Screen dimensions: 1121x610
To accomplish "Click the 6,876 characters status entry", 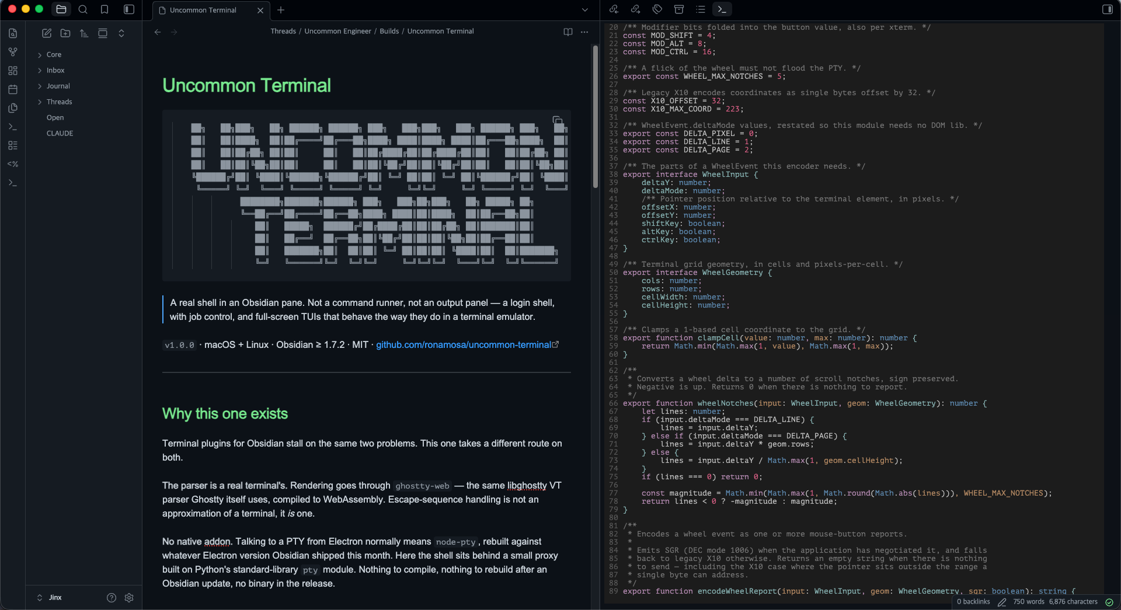I will [x=1073, y=601].
